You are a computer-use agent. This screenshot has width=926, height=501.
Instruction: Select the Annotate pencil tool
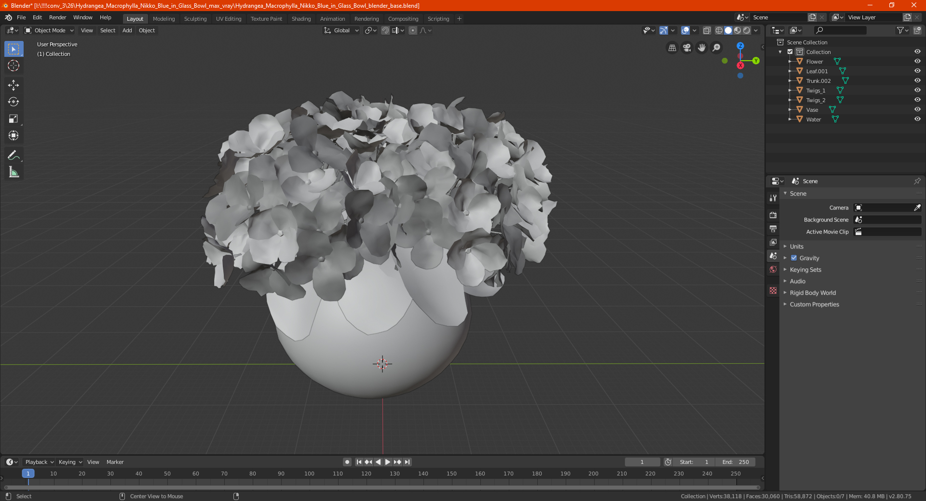click(x=14, y=155)
